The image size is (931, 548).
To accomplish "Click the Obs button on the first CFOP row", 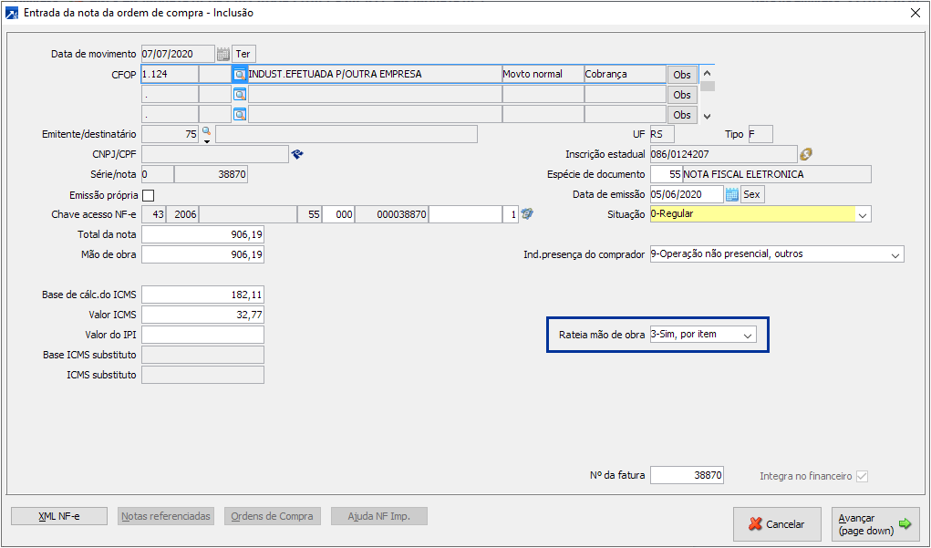I will coord(682,75).
